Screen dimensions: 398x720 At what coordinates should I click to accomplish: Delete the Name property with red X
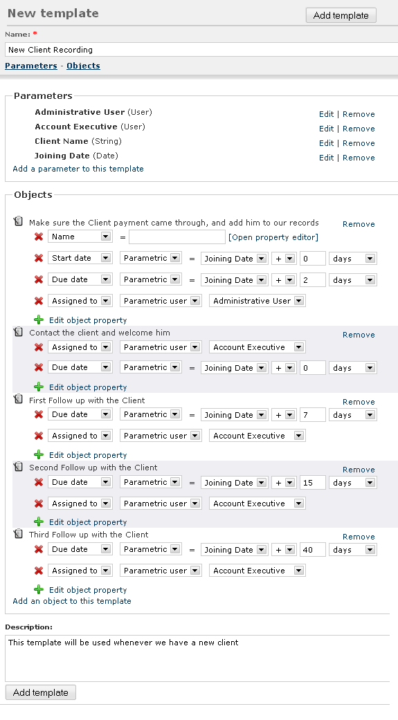pos(39,237)
